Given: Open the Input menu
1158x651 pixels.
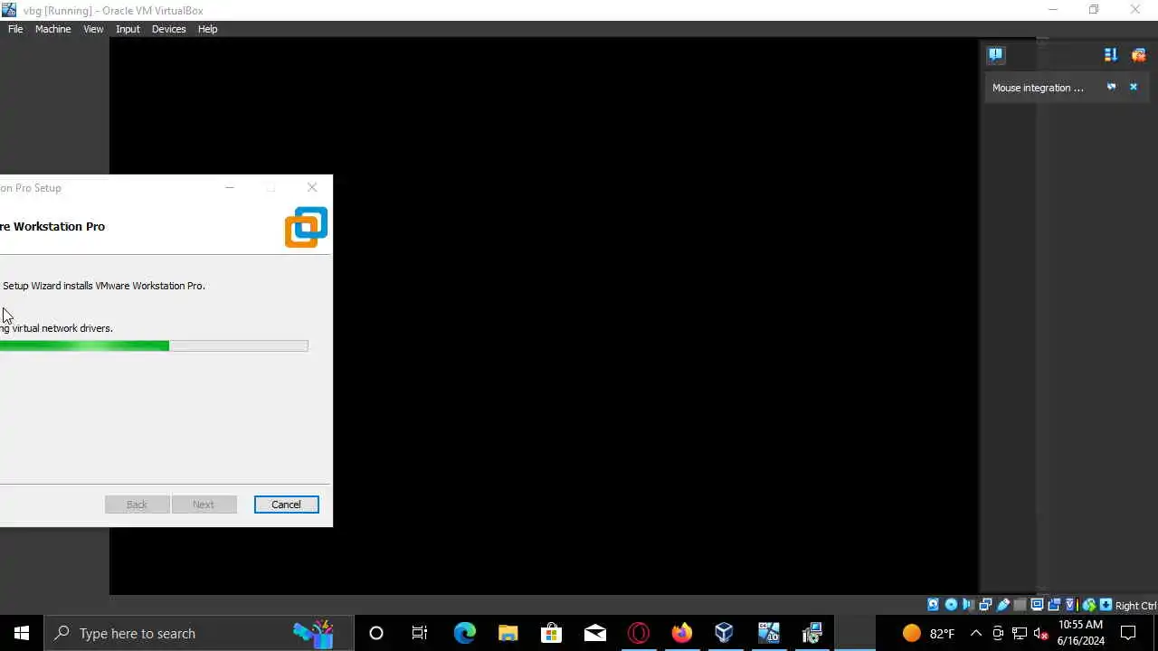Looking at the screenshot, I should (x=128, y=29).
